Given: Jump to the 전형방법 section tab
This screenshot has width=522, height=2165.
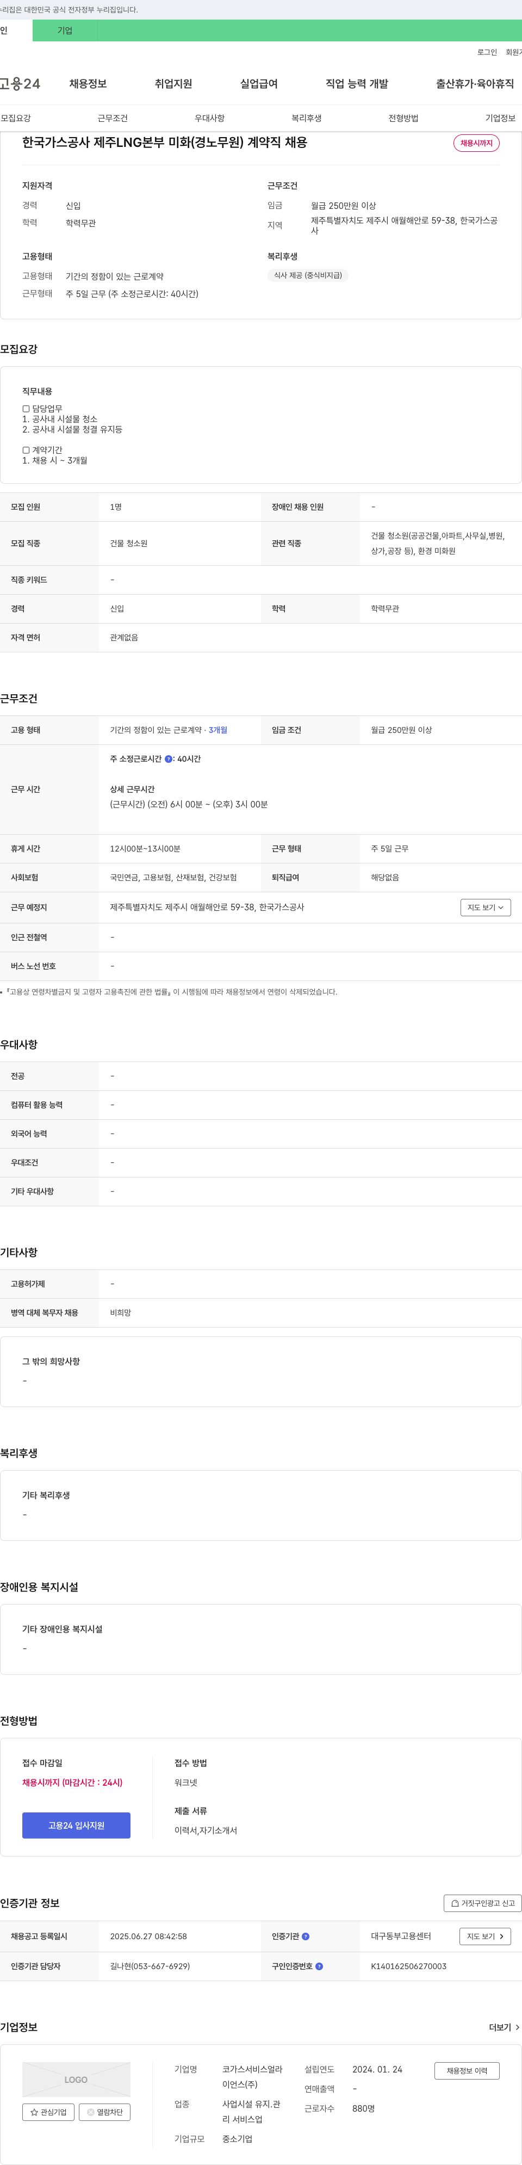Looking at the screenshot, I should [403, 119].
